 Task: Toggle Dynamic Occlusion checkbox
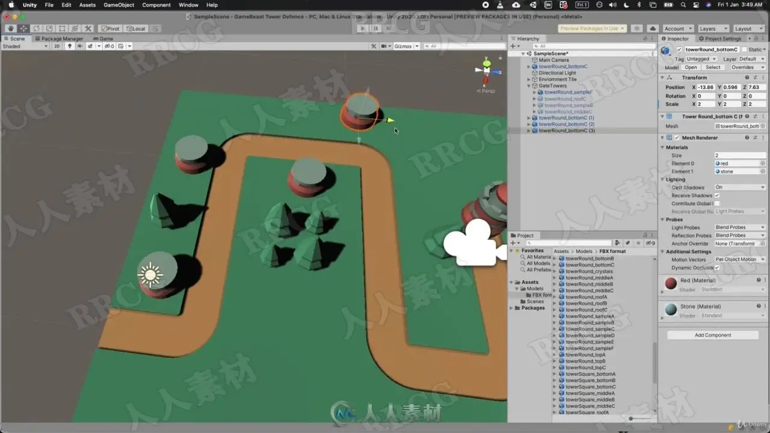(717, 268)
